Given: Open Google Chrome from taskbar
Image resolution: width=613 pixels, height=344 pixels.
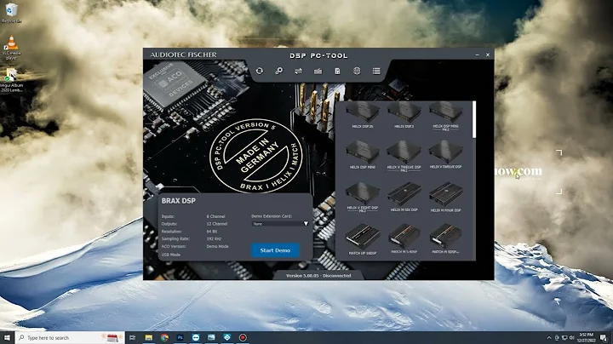Looking at the screenshot, I should click(x=164, y=337).
